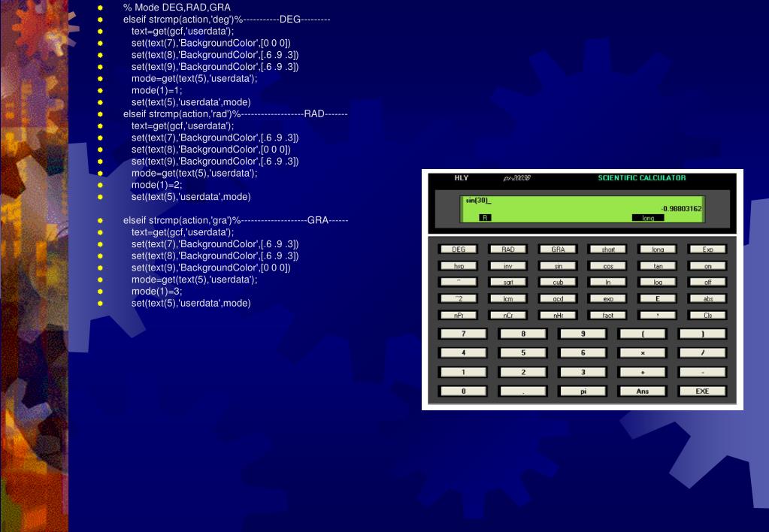Viewport: 769px width, 532px height.
Task: Click the cub button
Action: tap(558, 282)
